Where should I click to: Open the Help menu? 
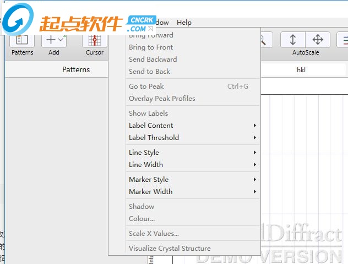[x=184, y=23]
